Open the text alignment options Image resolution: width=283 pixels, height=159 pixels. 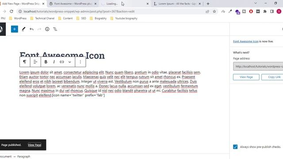[x=35, y=62]
